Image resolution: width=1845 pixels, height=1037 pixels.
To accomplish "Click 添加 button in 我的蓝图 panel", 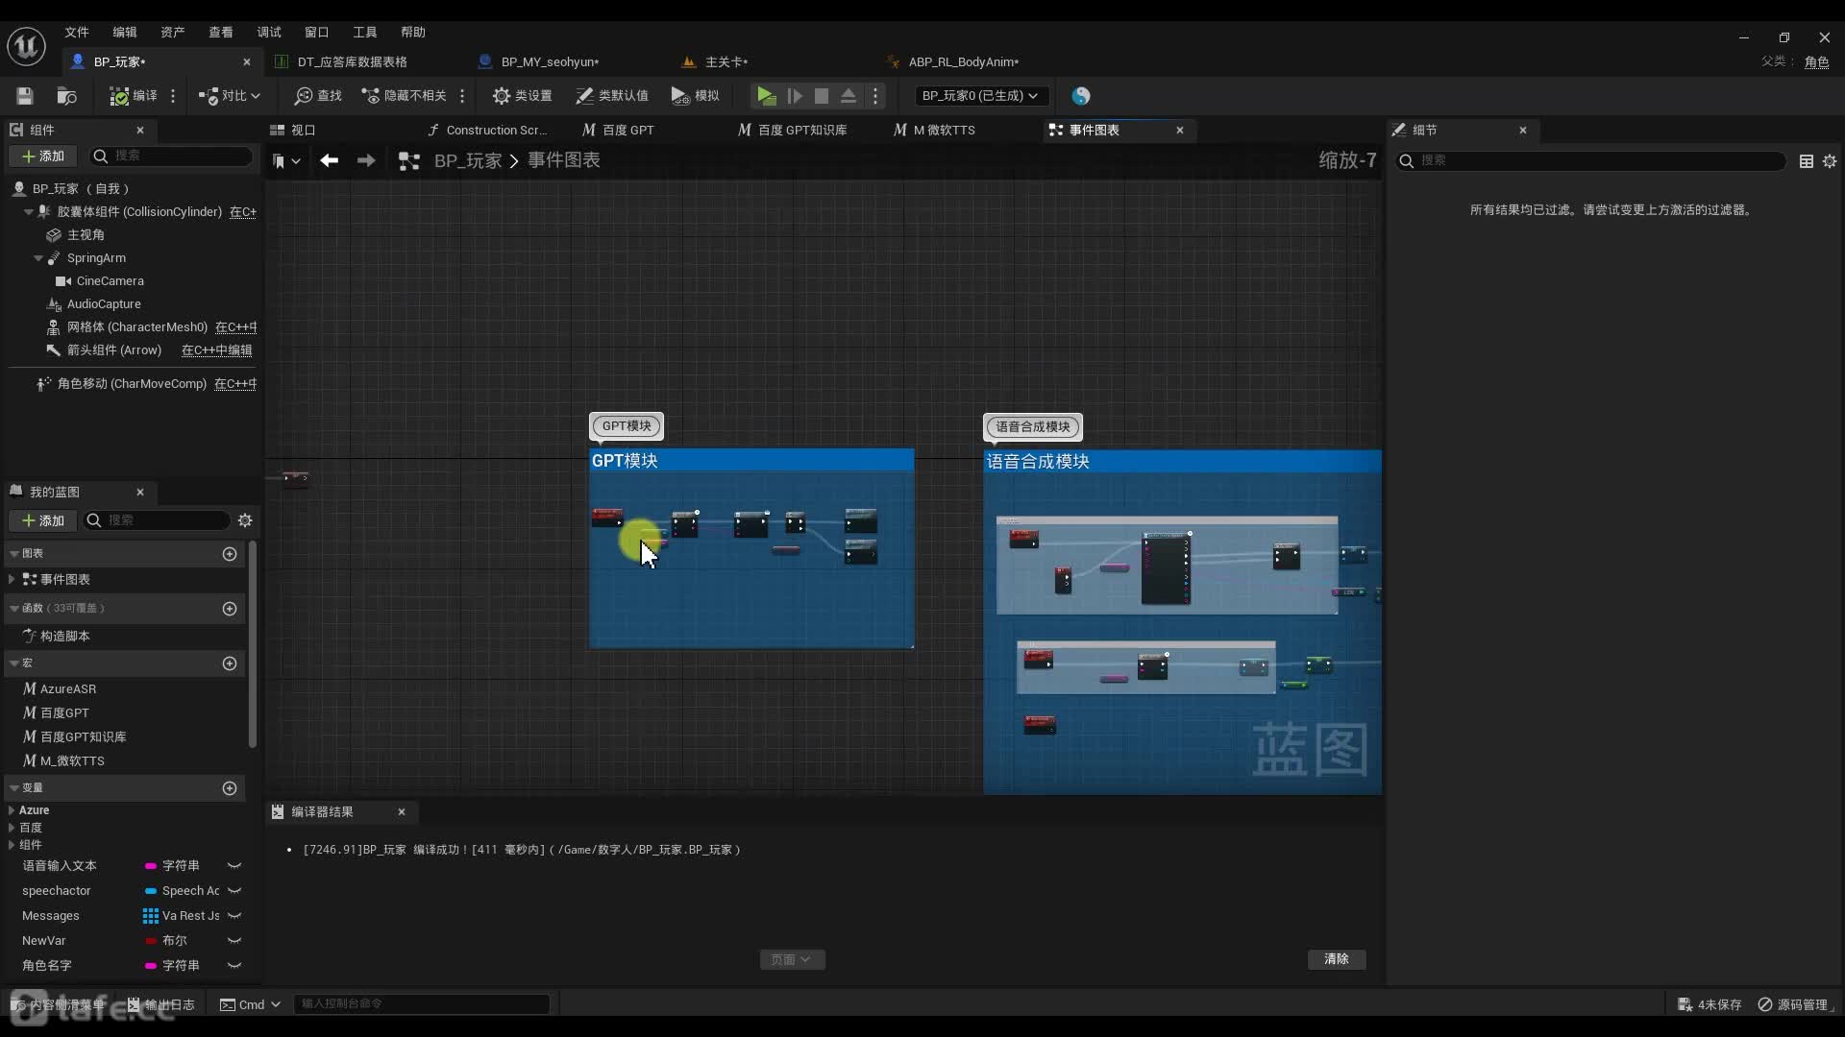I will coord(42,519).
